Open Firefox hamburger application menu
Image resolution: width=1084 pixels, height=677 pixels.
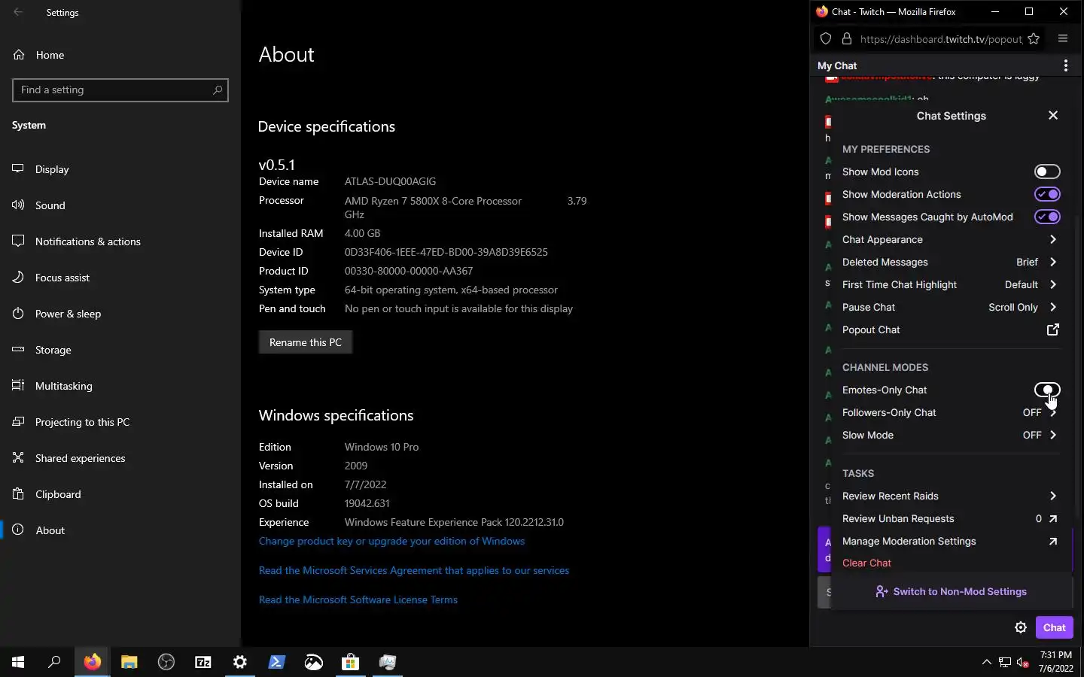pyautogui.click(x=1063, y=38)
